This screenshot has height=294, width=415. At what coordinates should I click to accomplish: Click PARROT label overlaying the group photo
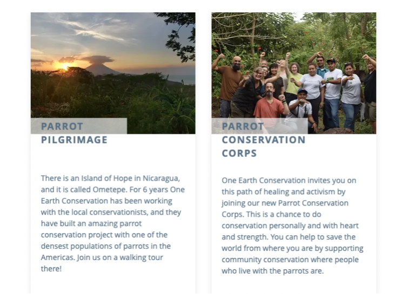pos(243,127)
